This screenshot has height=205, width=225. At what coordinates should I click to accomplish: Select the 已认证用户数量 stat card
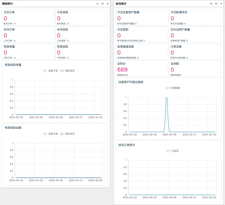click(x=195, y=35)
